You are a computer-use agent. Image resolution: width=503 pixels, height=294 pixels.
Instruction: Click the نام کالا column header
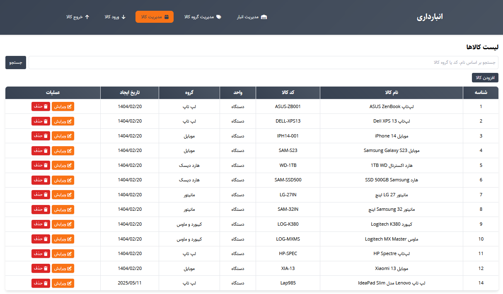[391, 93]
